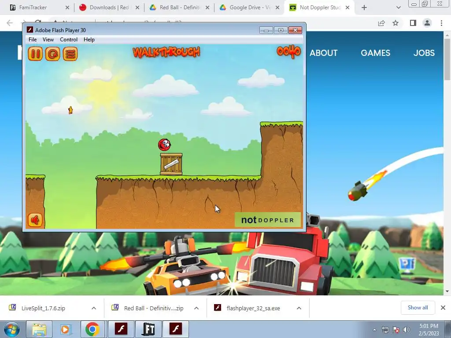Open Flash Player View menu

48,40
